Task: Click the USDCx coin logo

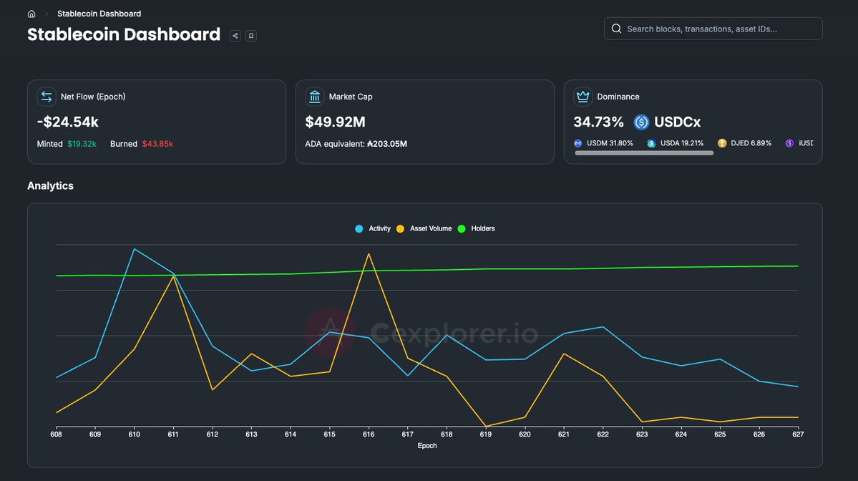Action: (641, 122)
